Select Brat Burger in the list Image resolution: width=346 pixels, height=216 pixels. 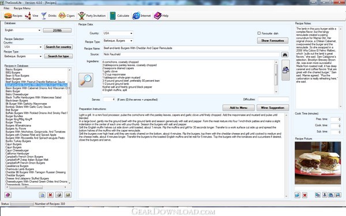point(12,110)
